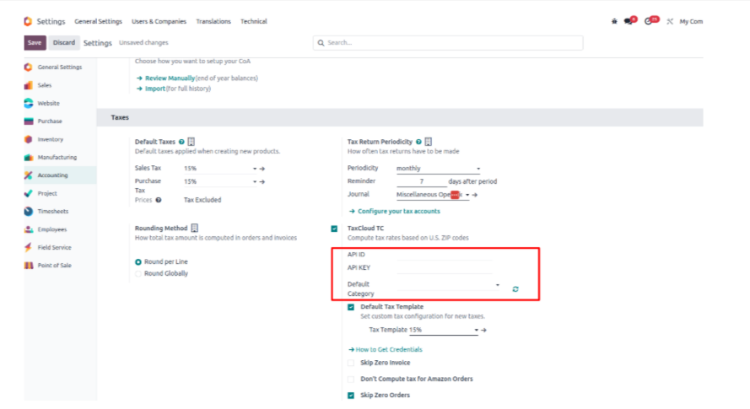
Task: Open the Accounting settings sidebar icon
Action: [29, 175]
